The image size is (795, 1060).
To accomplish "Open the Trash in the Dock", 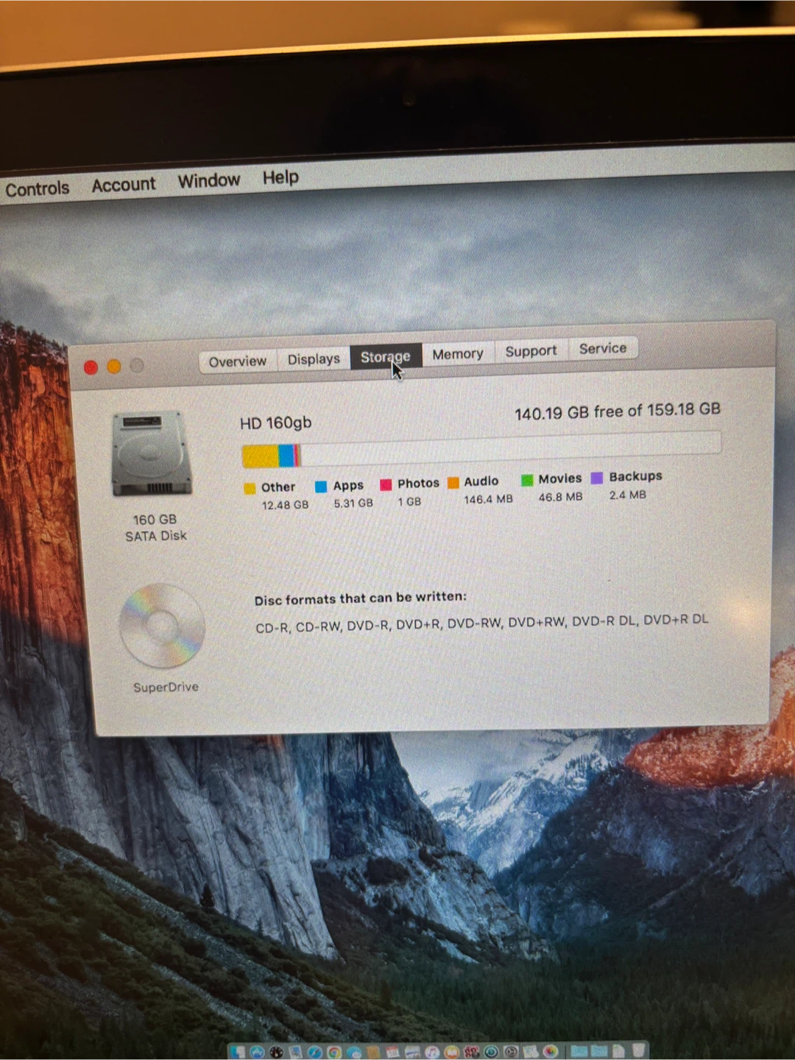I will click(x=639, y=1050).
